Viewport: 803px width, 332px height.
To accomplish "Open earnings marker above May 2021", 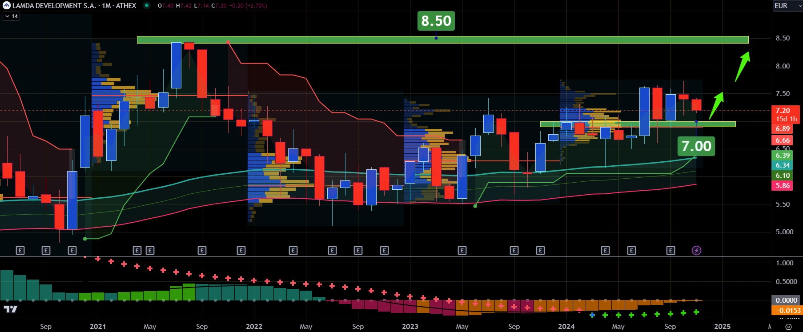I will coord(150,250).
